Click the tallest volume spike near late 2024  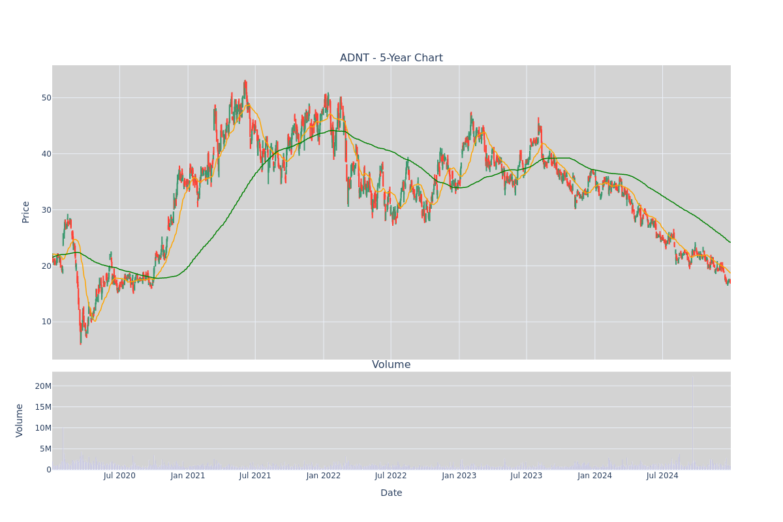tap(692, 422)
